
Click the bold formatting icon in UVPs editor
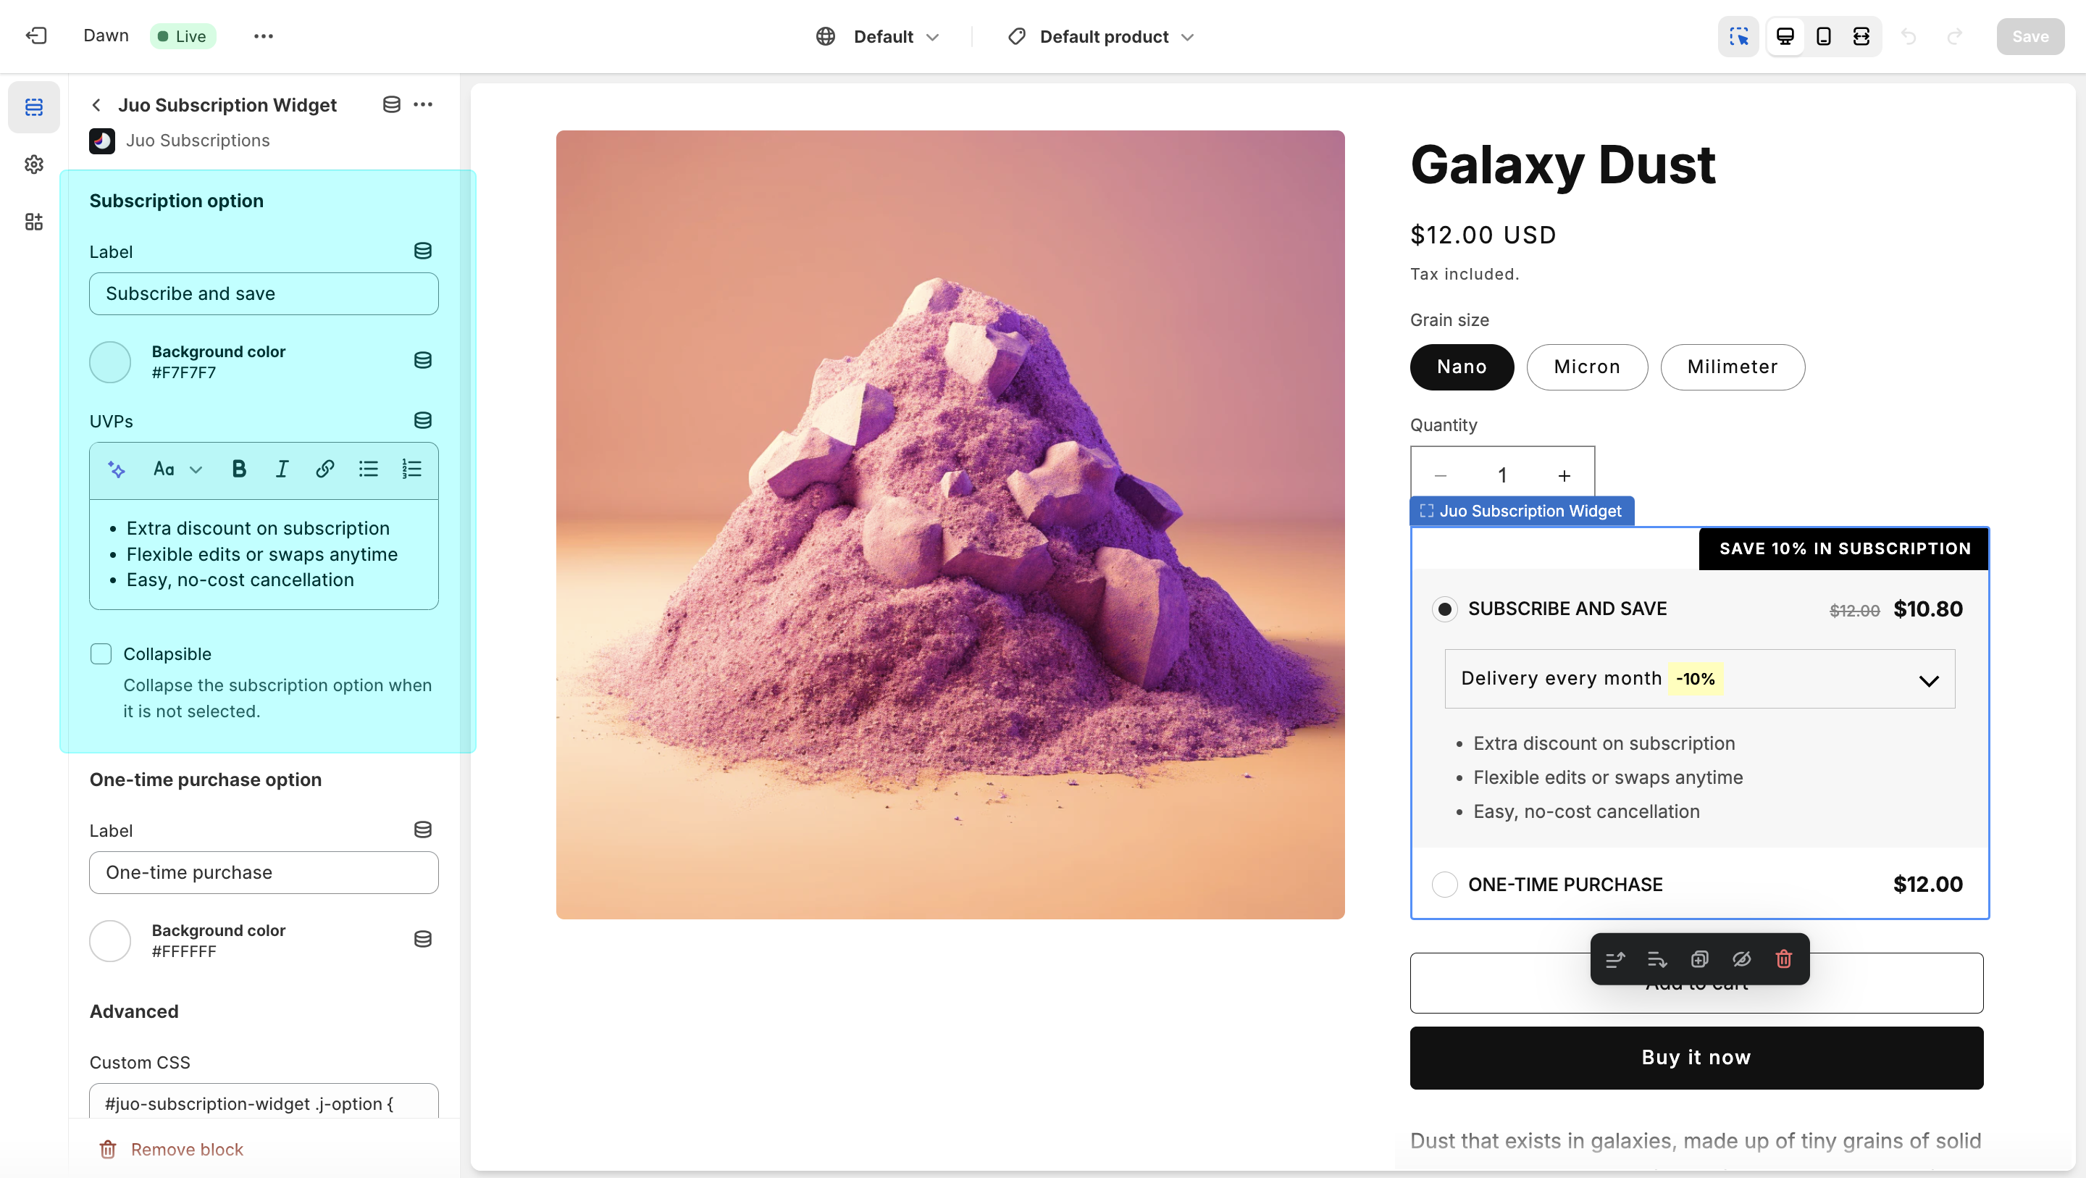pos(236,469)
